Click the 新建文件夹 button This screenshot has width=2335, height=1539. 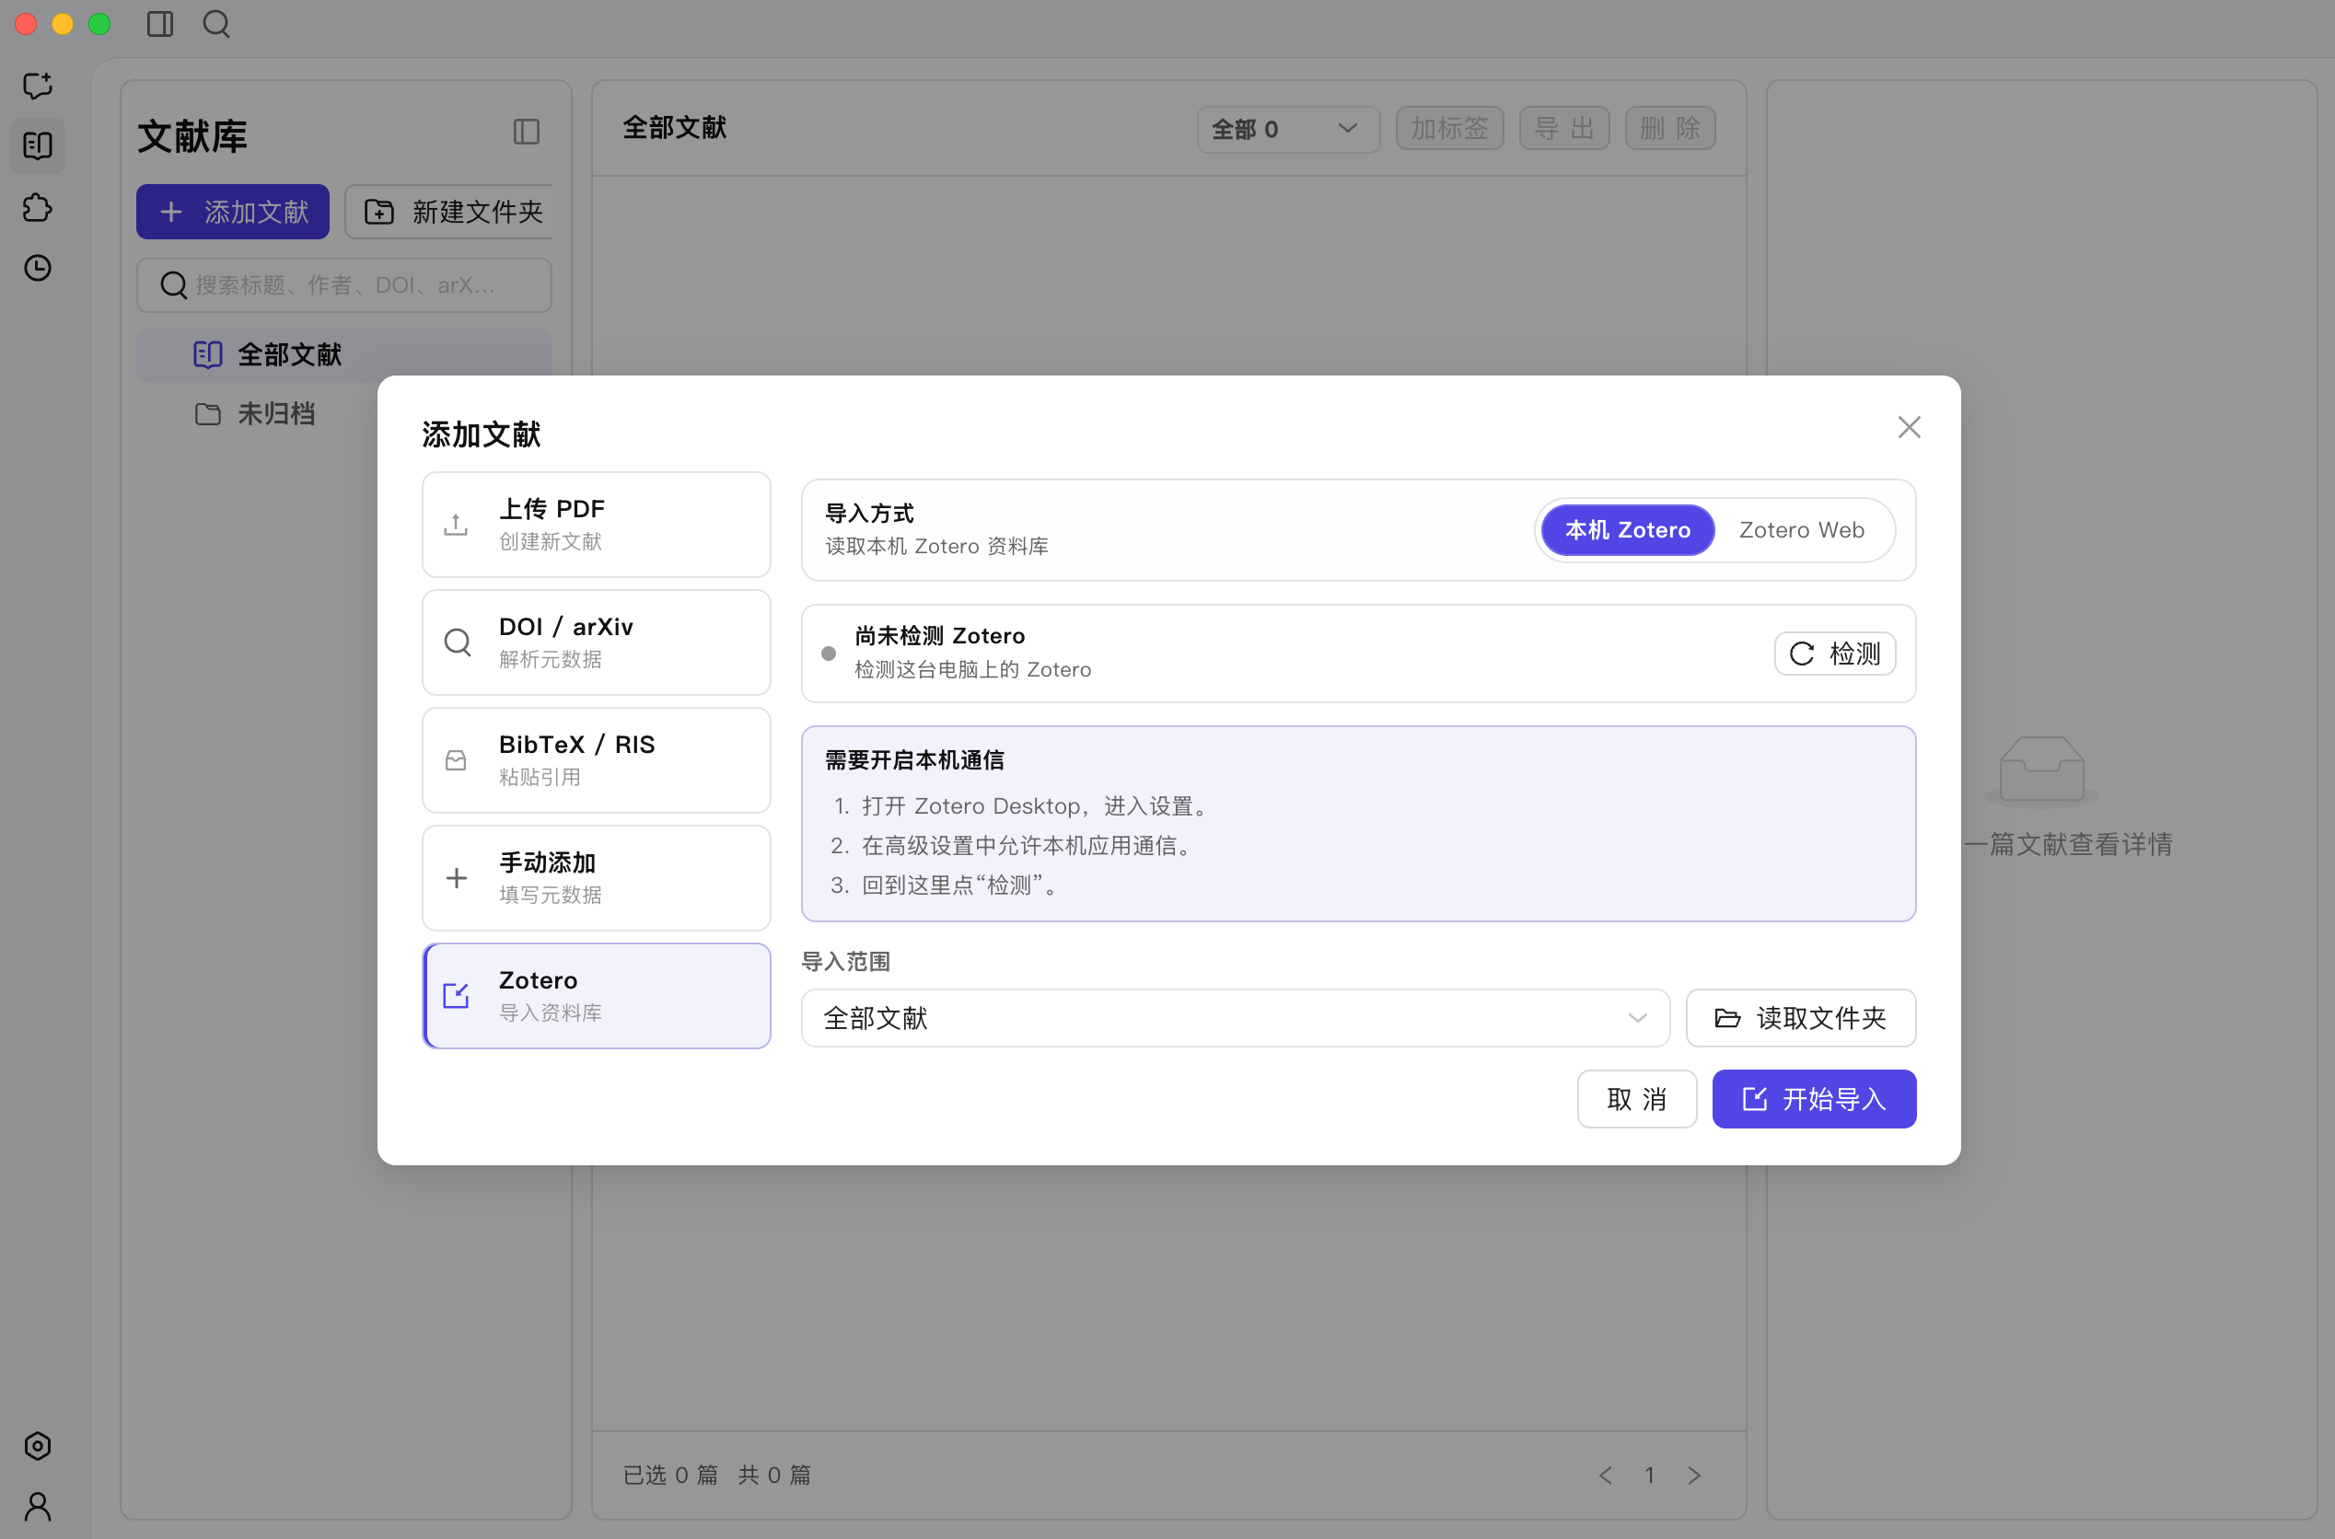[449, 212]
